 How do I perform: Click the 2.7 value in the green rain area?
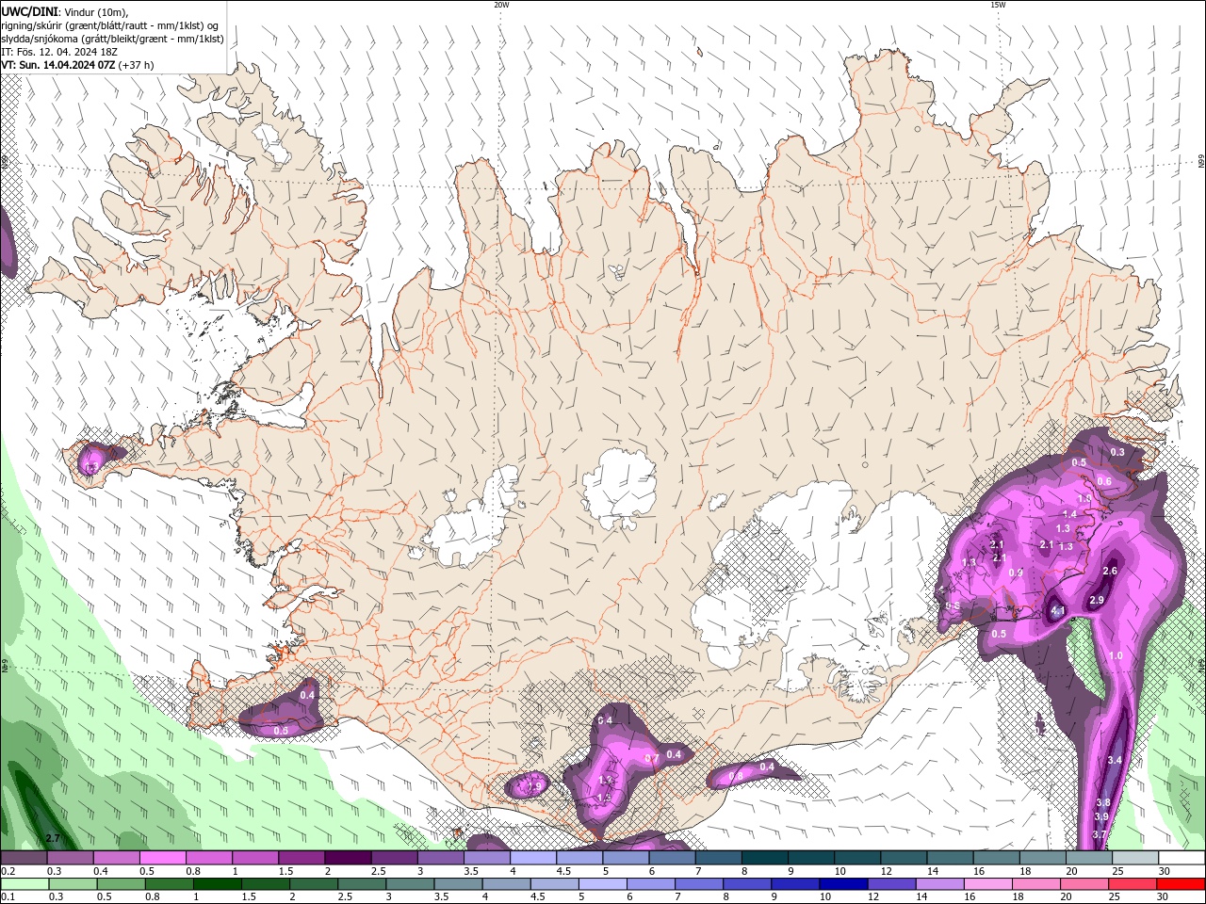[53, 838]
